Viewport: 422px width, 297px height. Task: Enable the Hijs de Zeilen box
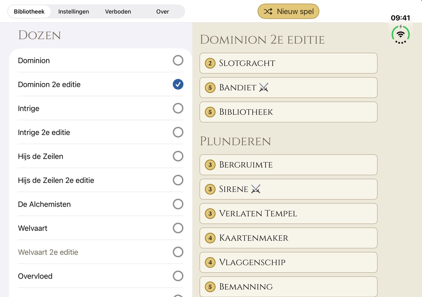[x=178, y=156]
